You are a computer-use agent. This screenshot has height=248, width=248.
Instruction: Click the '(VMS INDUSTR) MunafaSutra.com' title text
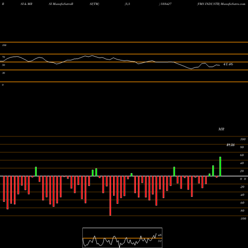221,4
